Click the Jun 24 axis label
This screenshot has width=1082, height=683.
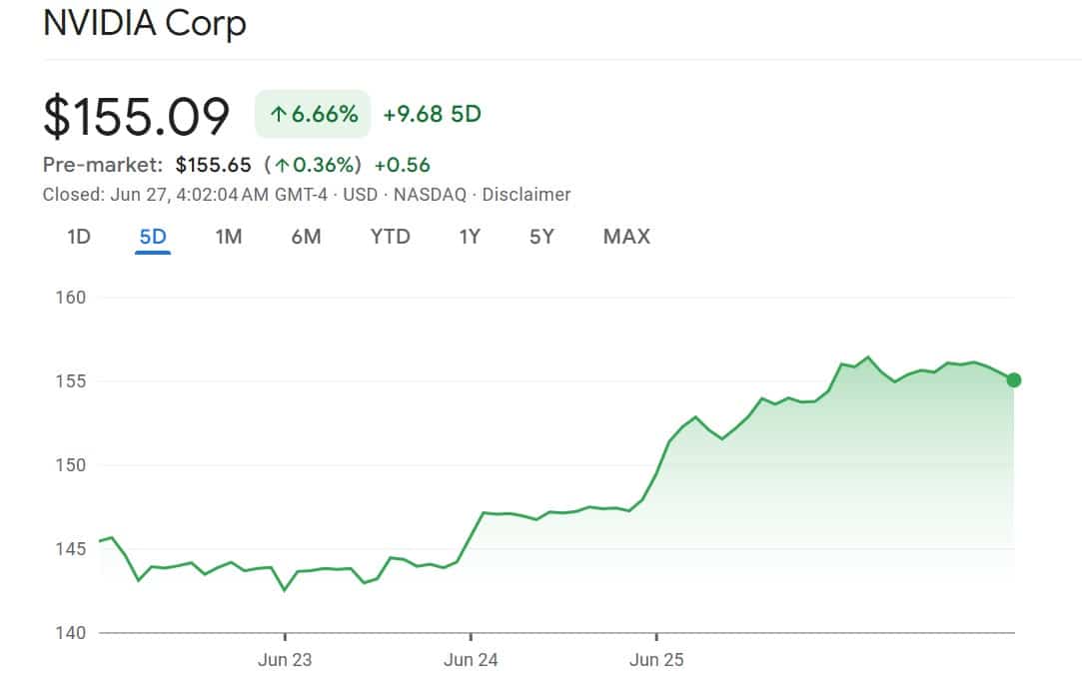471,660
